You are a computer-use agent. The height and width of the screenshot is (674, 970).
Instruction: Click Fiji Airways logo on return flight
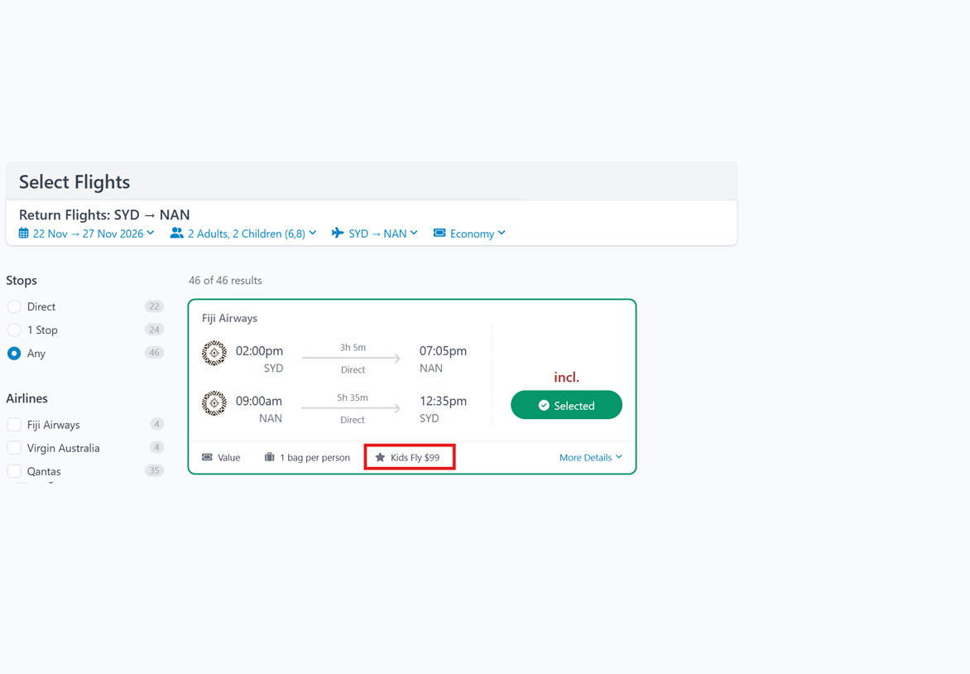coord(214,403)
